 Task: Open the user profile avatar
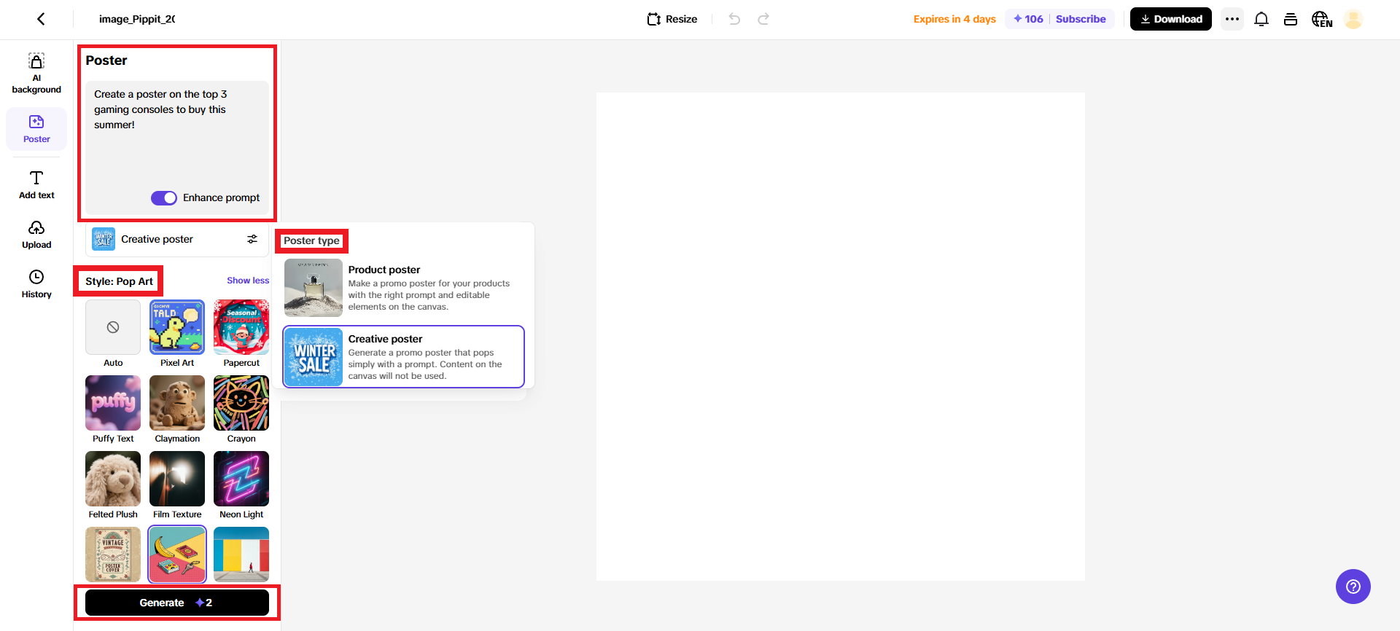tap(1353, 19)
